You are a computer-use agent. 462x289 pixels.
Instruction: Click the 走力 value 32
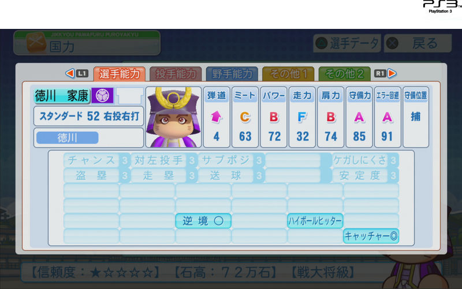coord(303,136)
